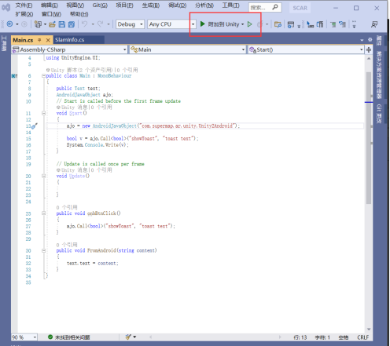Click the 附加到 Unity button label
The width and height of the screenshot is (390, 346).
(223, 24)
